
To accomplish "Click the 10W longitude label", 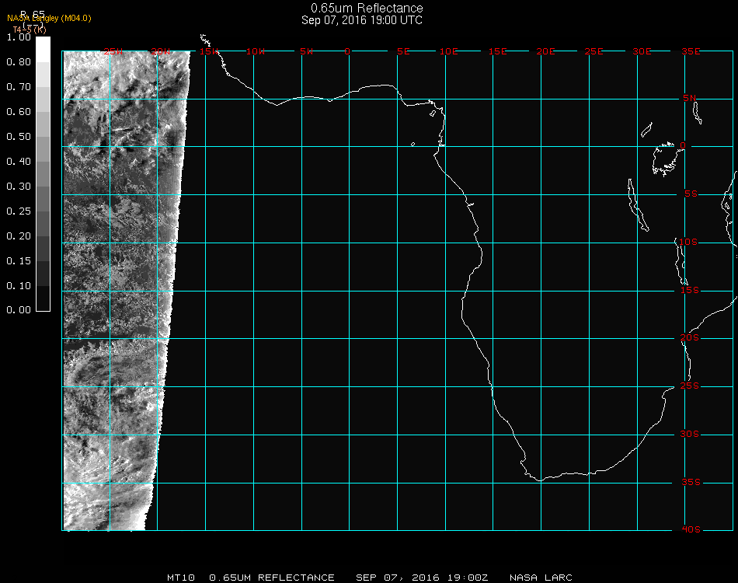I will point(256,51).
